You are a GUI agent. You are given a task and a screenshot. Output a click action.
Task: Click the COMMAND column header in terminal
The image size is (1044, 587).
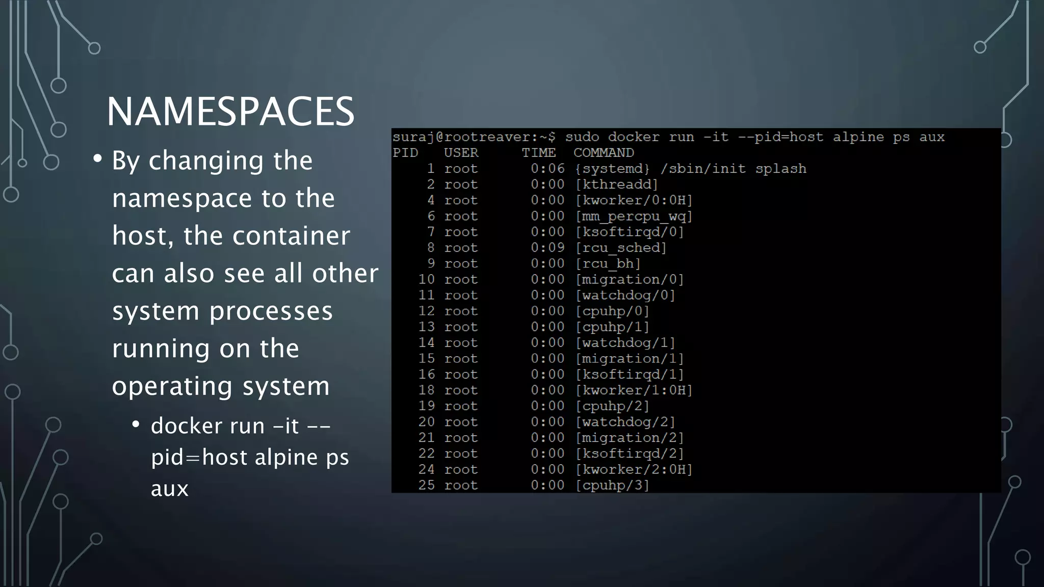pyautogui.click(x=604, y=153)
